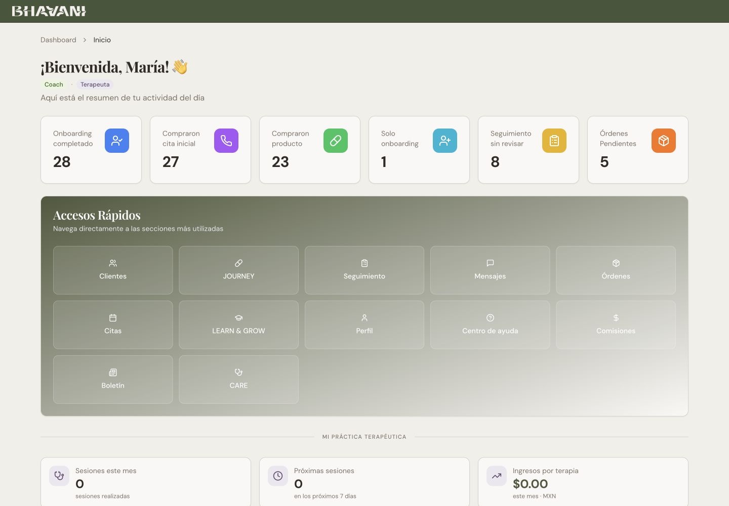The image size is (729, 506).
Task: Open Citas quick access
Action: point(113,325)
